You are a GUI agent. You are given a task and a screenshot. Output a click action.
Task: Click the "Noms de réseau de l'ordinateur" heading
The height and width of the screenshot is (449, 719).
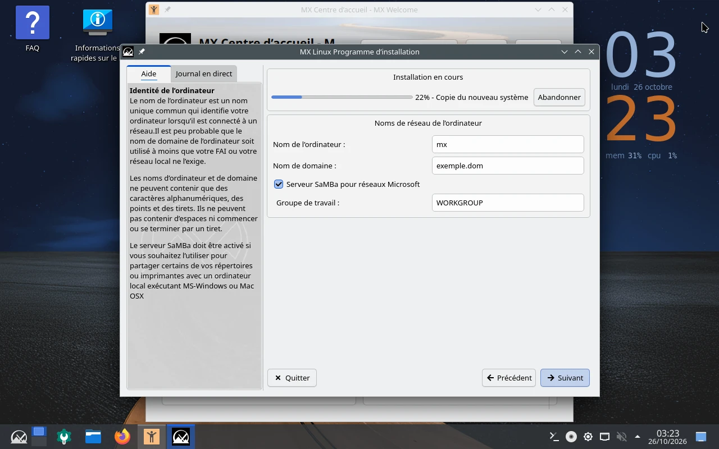click(x=428, y=123)
